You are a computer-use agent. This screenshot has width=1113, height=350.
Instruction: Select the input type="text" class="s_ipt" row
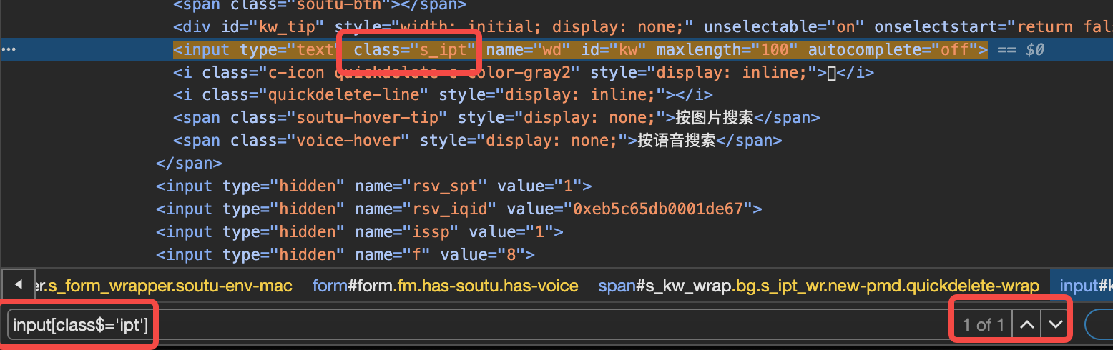[556, 50]
